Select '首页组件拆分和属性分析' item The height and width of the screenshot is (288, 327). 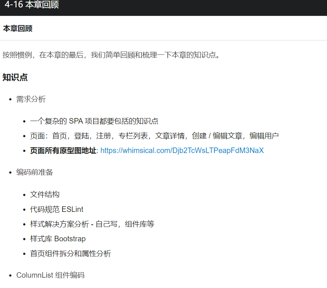(71, 253)
